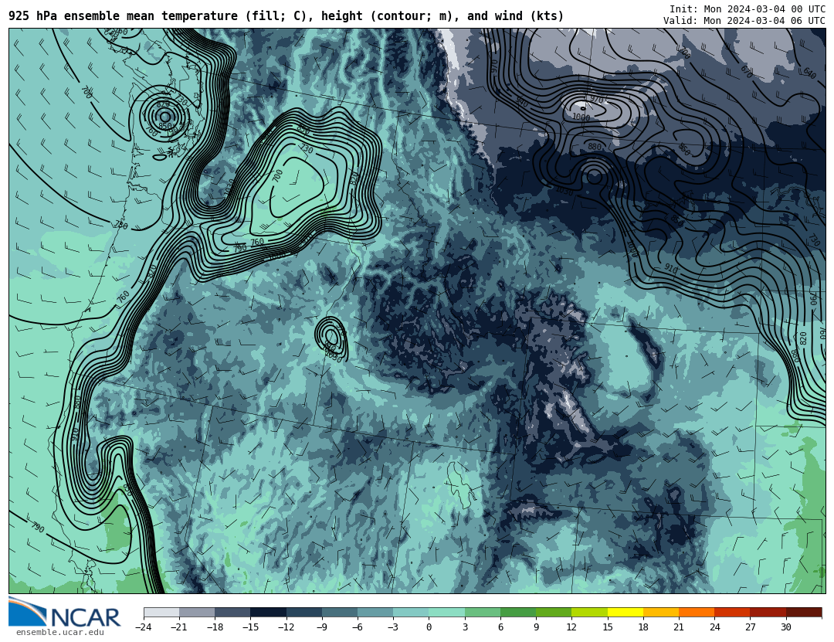Pick the amber 18 to 21 colorbar swatch
Viewport: 834px width, 642px height.
click(661, 612)
